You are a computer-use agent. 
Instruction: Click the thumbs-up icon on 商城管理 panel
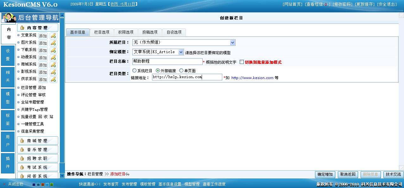point(23,141)
